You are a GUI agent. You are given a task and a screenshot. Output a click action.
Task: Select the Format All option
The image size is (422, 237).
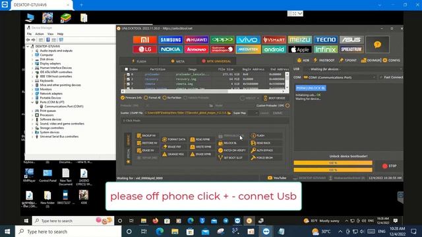[152, 98]
